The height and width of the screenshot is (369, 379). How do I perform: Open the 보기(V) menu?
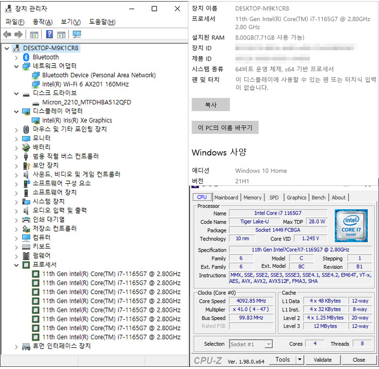click(x=70, y=22)
